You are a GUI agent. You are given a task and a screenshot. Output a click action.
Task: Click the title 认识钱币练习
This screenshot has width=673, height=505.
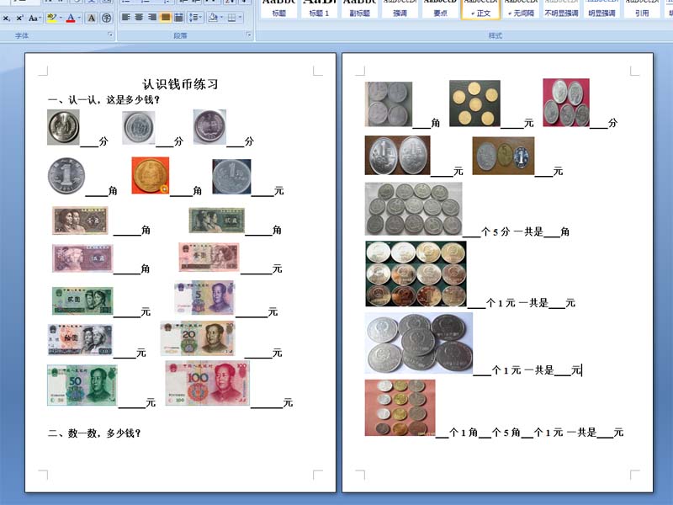coord(180,84)
